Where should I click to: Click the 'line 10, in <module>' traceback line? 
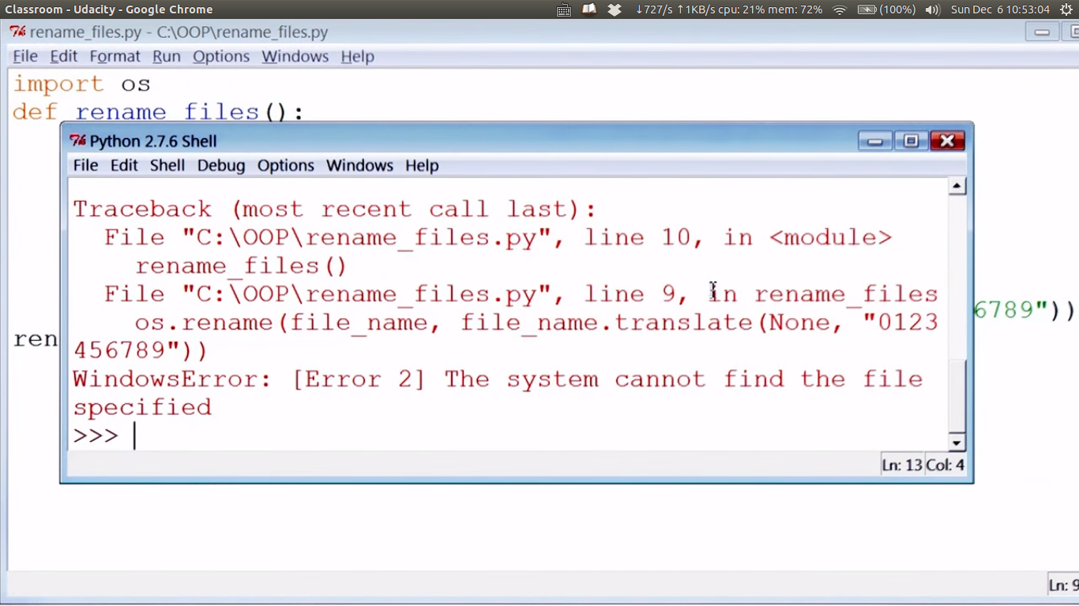(x=498, y=238)
